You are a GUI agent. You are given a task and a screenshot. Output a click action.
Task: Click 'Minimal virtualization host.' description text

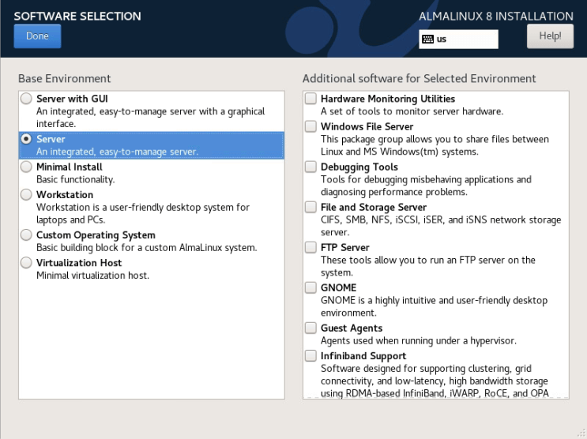pyautogui.click(x=93, y=276)
